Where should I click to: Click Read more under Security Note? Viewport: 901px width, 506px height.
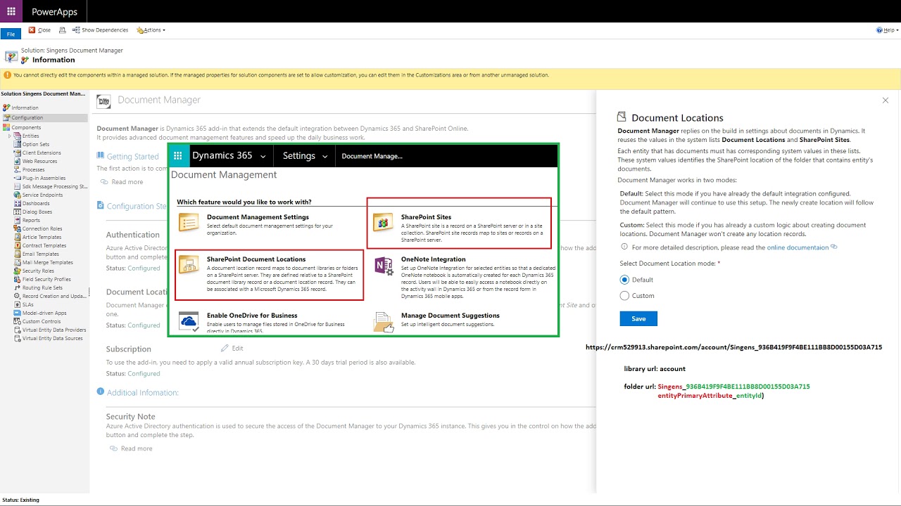[x=137, y=448]
